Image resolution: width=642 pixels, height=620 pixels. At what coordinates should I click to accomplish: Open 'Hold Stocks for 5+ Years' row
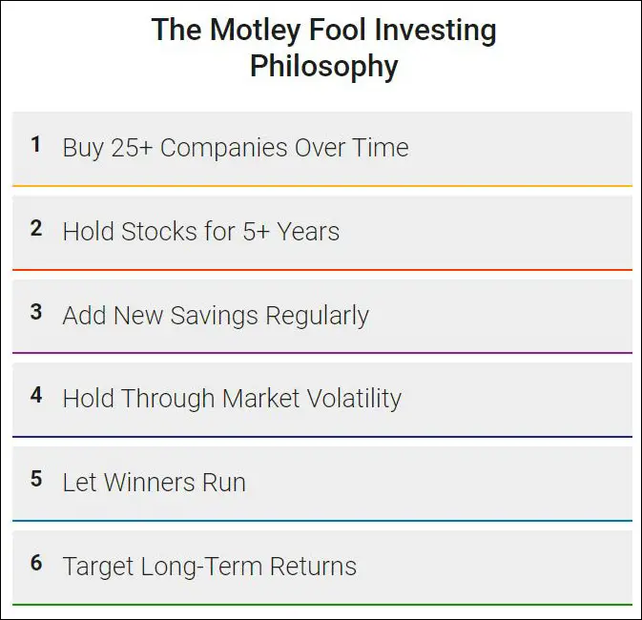pos(200,232)
